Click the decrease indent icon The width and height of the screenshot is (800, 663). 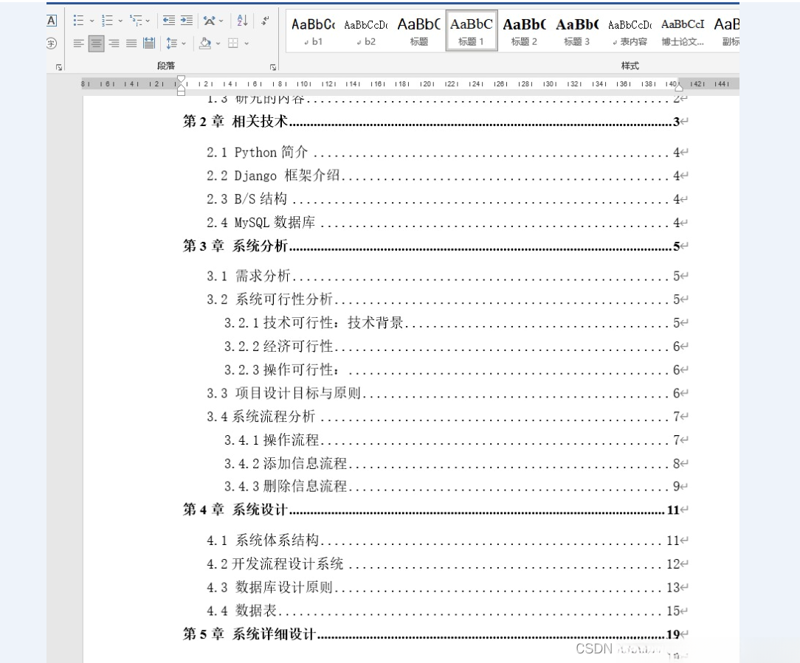pyautogui.click(x=169, y=21)
